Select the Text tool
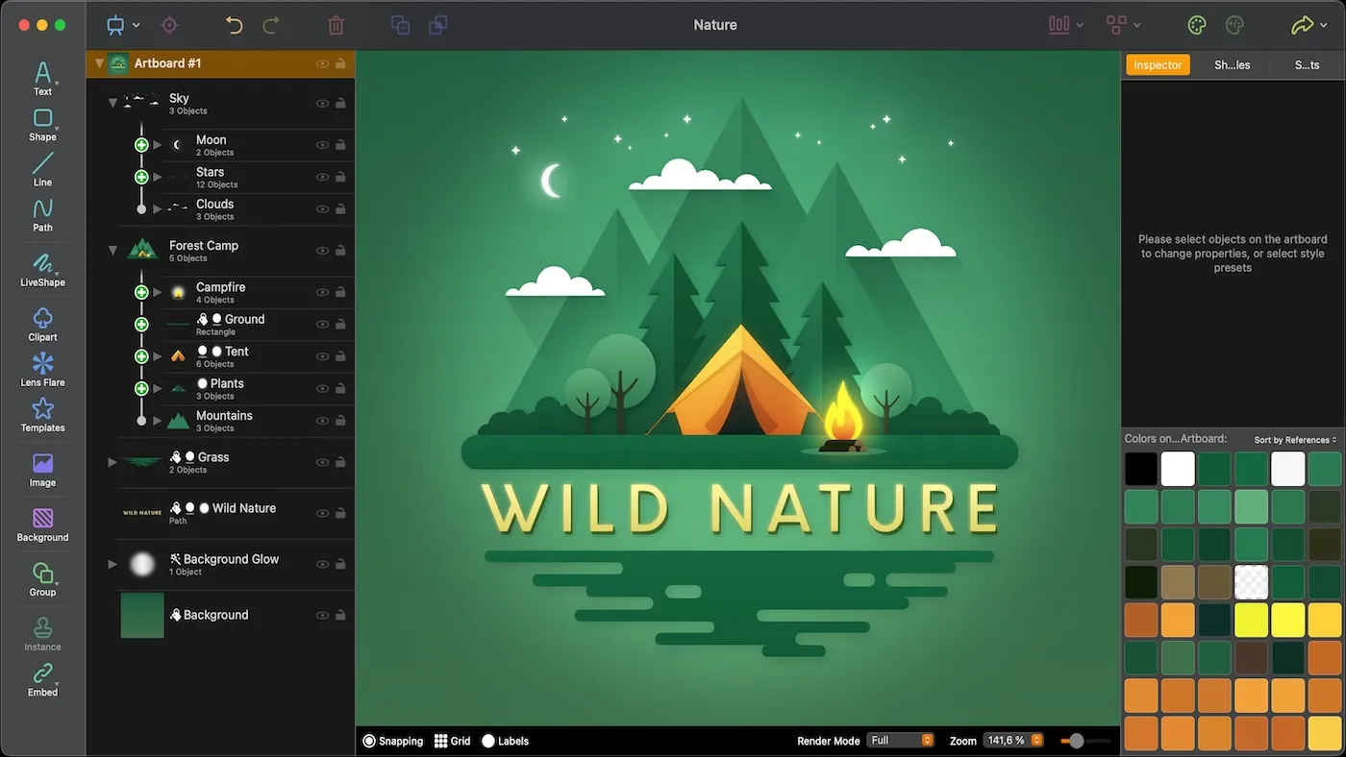The width and height of the screenshot is (1346, 757). [x=42, y=78]
